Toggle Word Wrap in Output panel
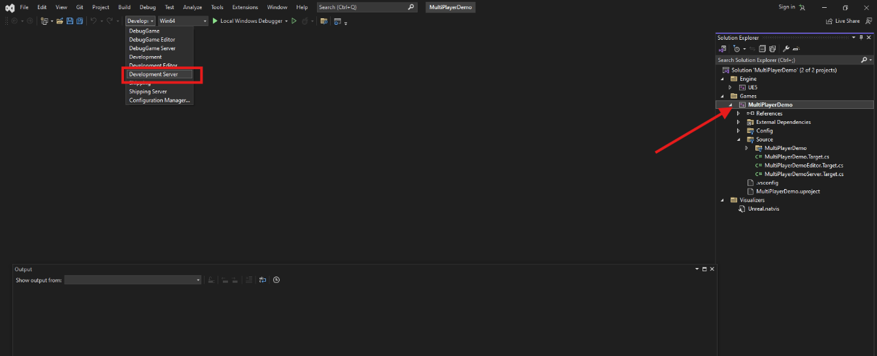The width and height of the screenshot is (877, 356). click(263, 280)
